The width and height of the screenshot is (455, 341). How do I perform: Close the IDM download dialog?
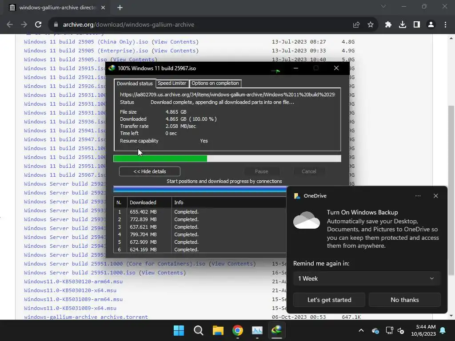pyautogui.click(x=336, y=68)
